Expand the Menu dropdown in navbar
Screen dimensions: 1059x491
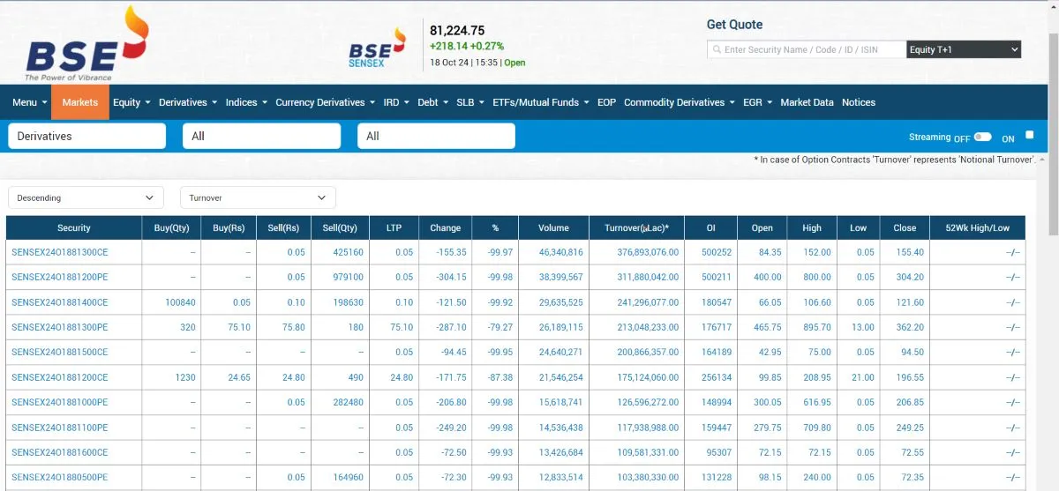coord(29,102)
